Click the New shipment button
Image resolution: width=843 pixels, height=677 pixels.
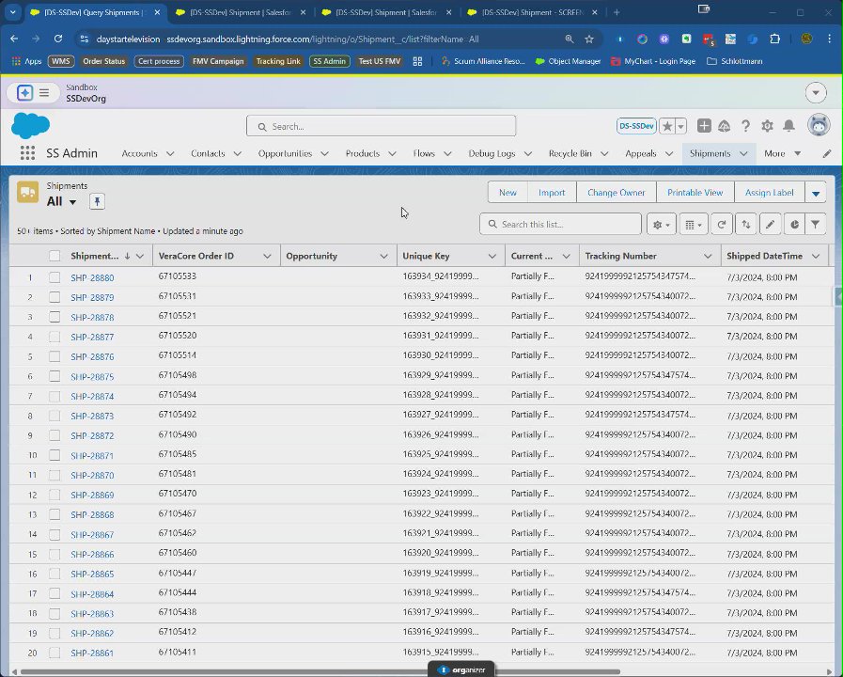(x=507, y=193)
